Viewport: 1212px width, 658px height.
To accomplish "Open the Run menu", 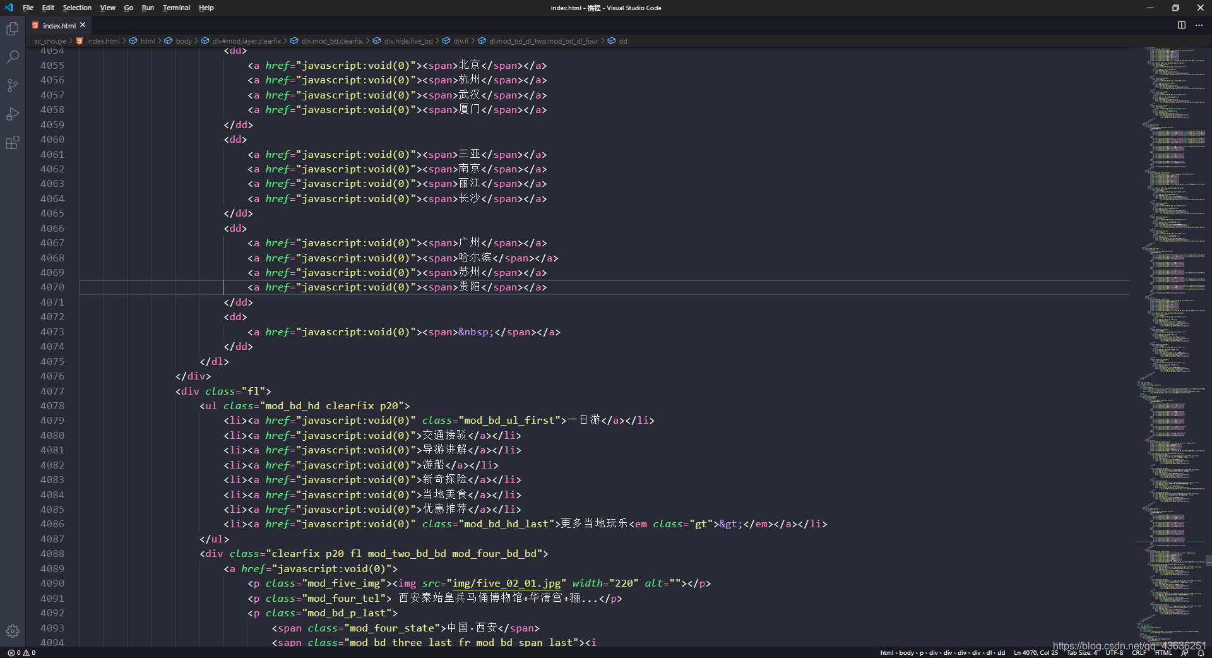I will [x=148, y=8].
